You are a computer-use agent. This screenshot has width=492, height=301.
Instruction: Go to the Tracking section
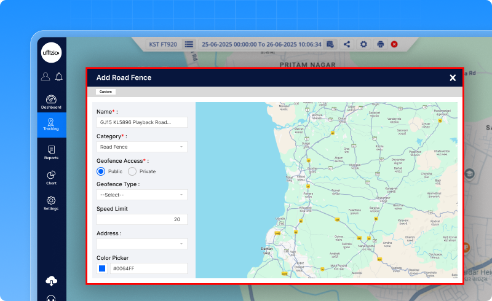[x=51, y=124]
